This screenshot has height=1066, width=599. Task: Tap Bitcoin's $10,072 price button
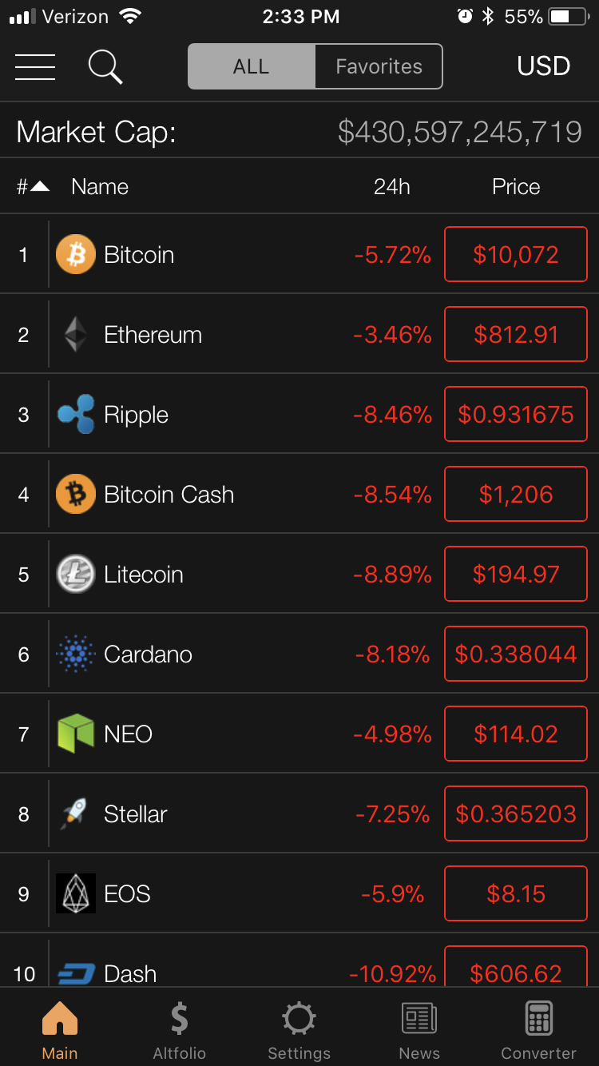516,254
